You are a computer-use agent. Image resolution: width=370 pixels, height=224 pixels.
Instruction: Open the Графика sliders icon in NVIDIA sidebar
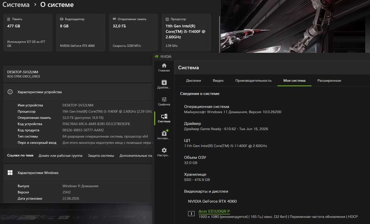[x=164, y=99]
